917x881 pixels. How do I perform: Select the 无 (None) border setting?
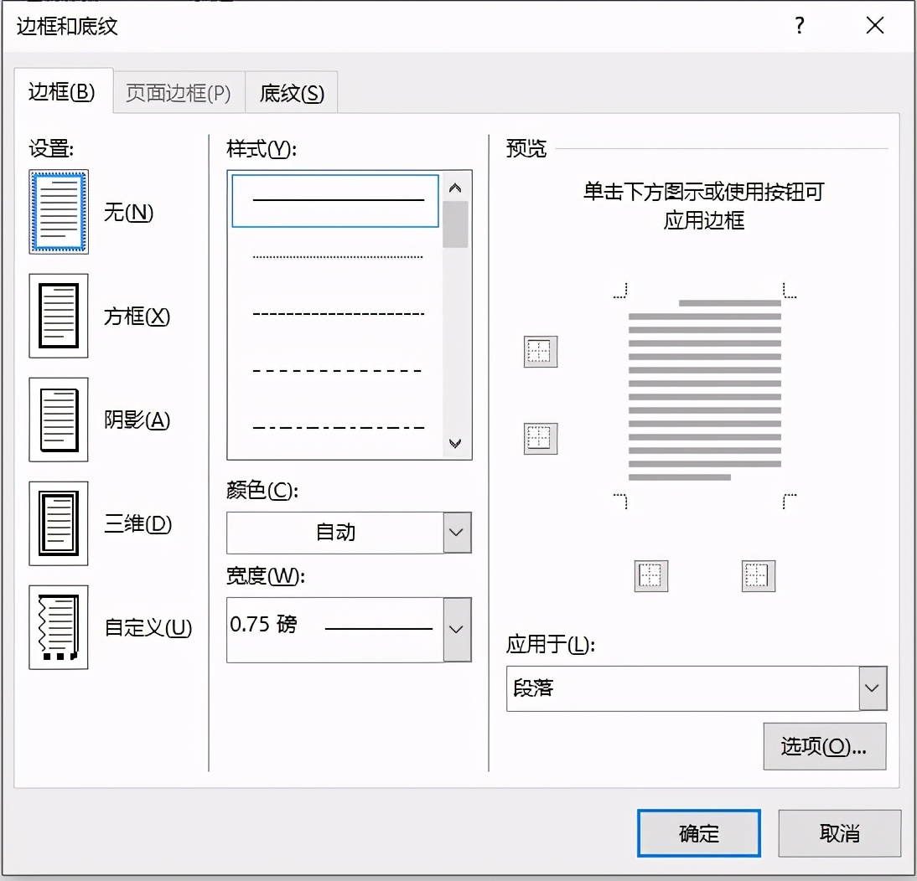coord(58,212)
